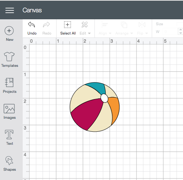Undo the last action
Image resolution: width=183 pixels, height=180 pixels.
click(x=32, y=28)
